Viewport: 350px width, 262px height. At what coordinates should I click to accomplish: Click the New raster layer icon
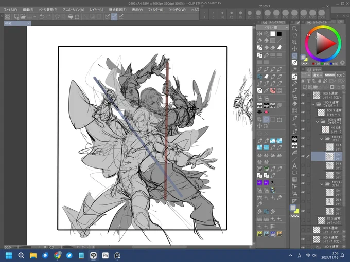(305, 87)
